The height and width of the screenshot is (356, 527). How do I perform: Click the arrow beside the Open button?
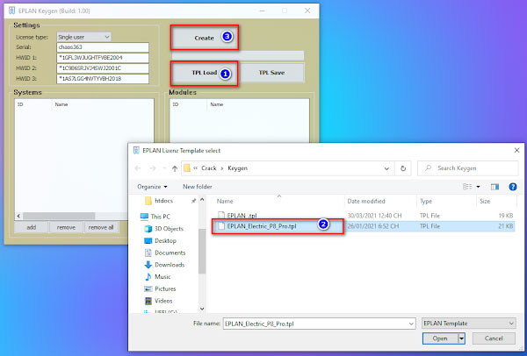tap(461, 338)
